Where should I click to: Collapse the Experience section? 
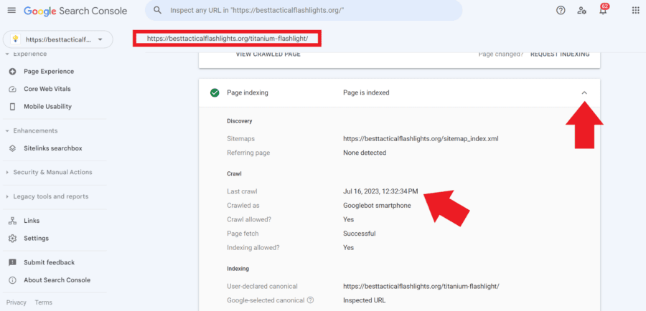[x=27, y=54]
